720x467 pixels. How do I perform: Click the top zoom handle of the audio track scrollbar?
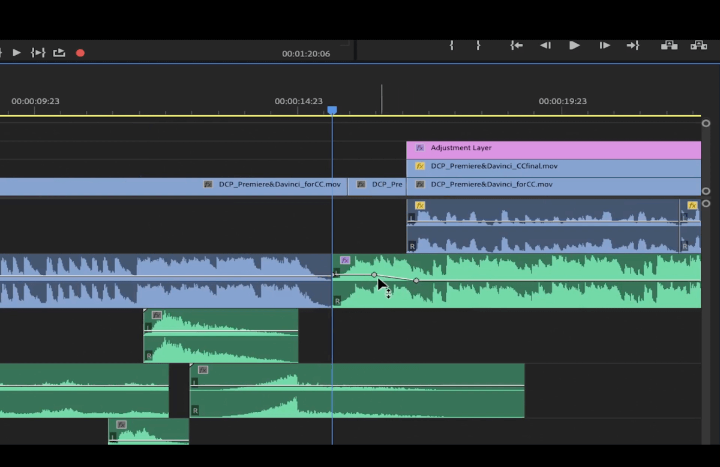[706, 204]
